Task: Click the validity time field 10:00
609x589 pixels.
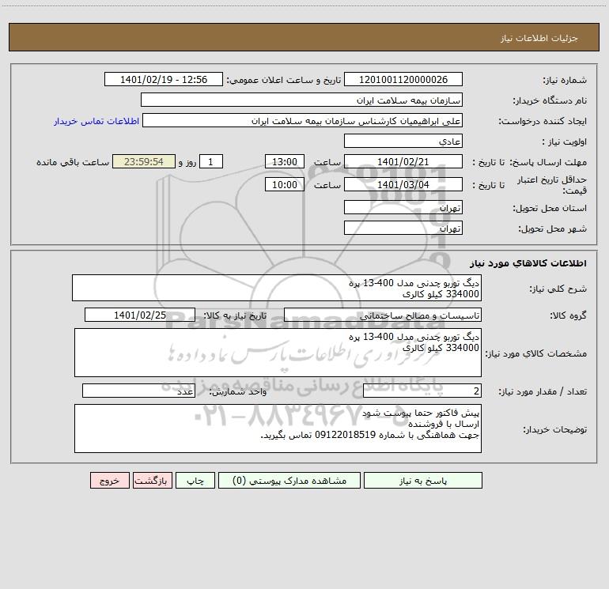Action: [284, 184]
